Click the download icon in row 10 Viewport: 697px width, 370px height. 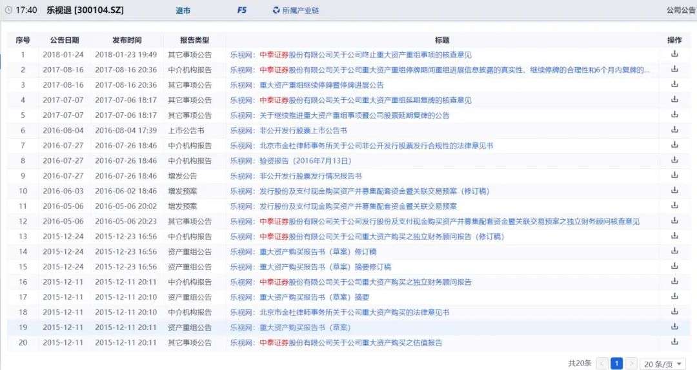pos(674,191)
